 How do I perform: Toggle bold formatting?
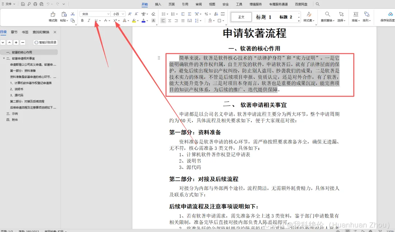click(82, 21)
